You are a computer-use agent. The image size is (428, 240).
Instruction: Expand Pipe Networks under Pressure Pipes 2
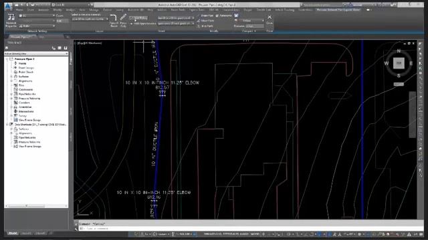tap(12, 94)
